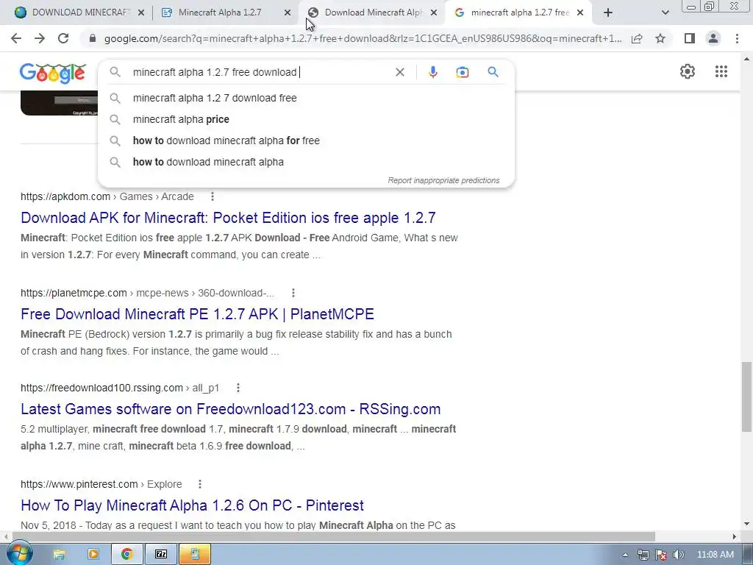
Task: Open more options for the pinterest.com result
Action: (x=200, y=484)
